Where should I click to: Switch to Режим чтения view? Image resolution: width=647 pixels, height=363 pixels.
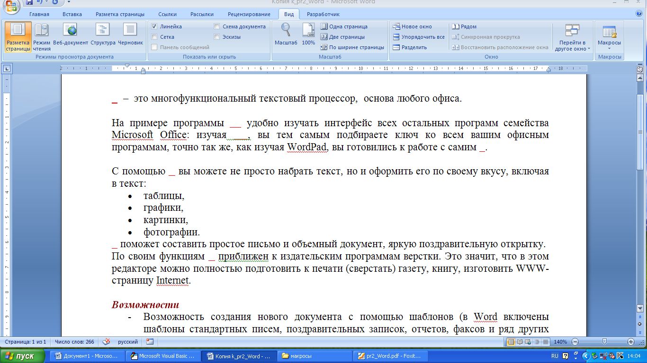click(x=42, y=37)
